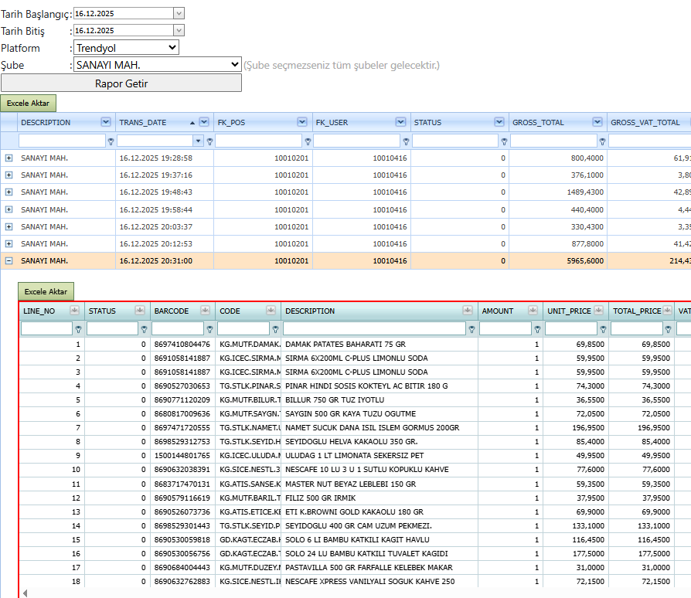This screenshot has width=691, height=598.
Task: Click the detail grid Excele Aktar button
Action: (x=46, y=291)
